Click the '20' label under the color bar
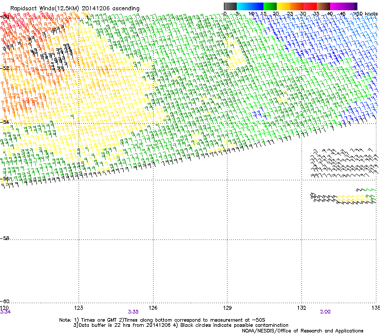 click(276, 13)
